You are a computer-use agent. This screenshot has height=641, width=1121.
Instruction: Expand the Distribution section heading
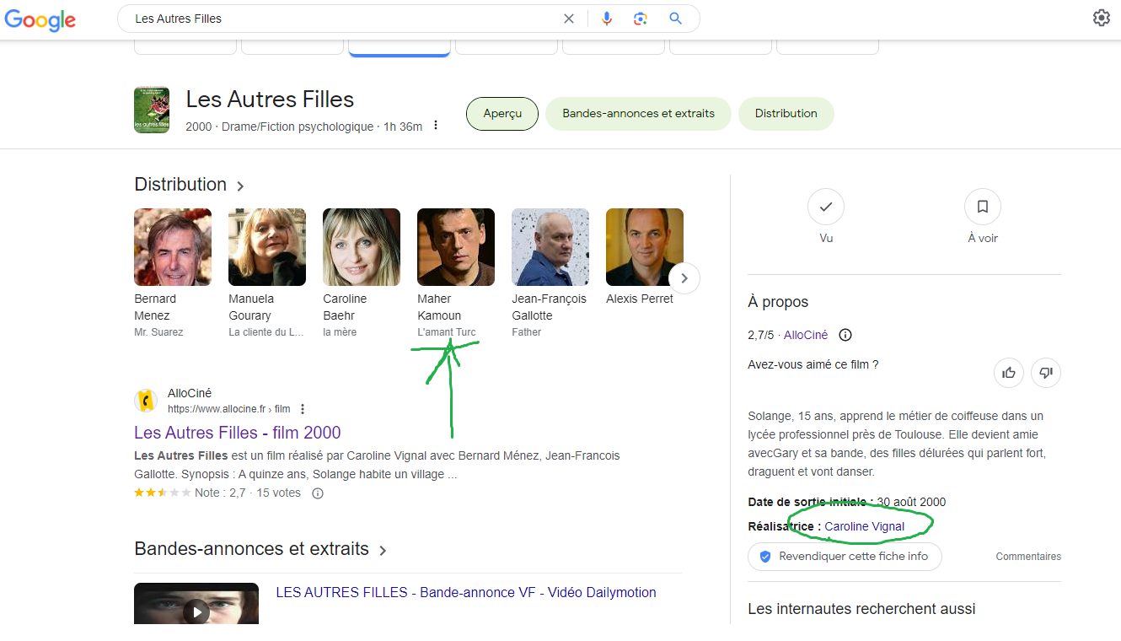point(190,185)
